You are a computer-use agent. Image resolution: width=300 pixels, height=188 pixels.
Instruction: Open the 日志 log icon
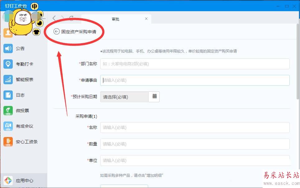(x=8, y=95)
